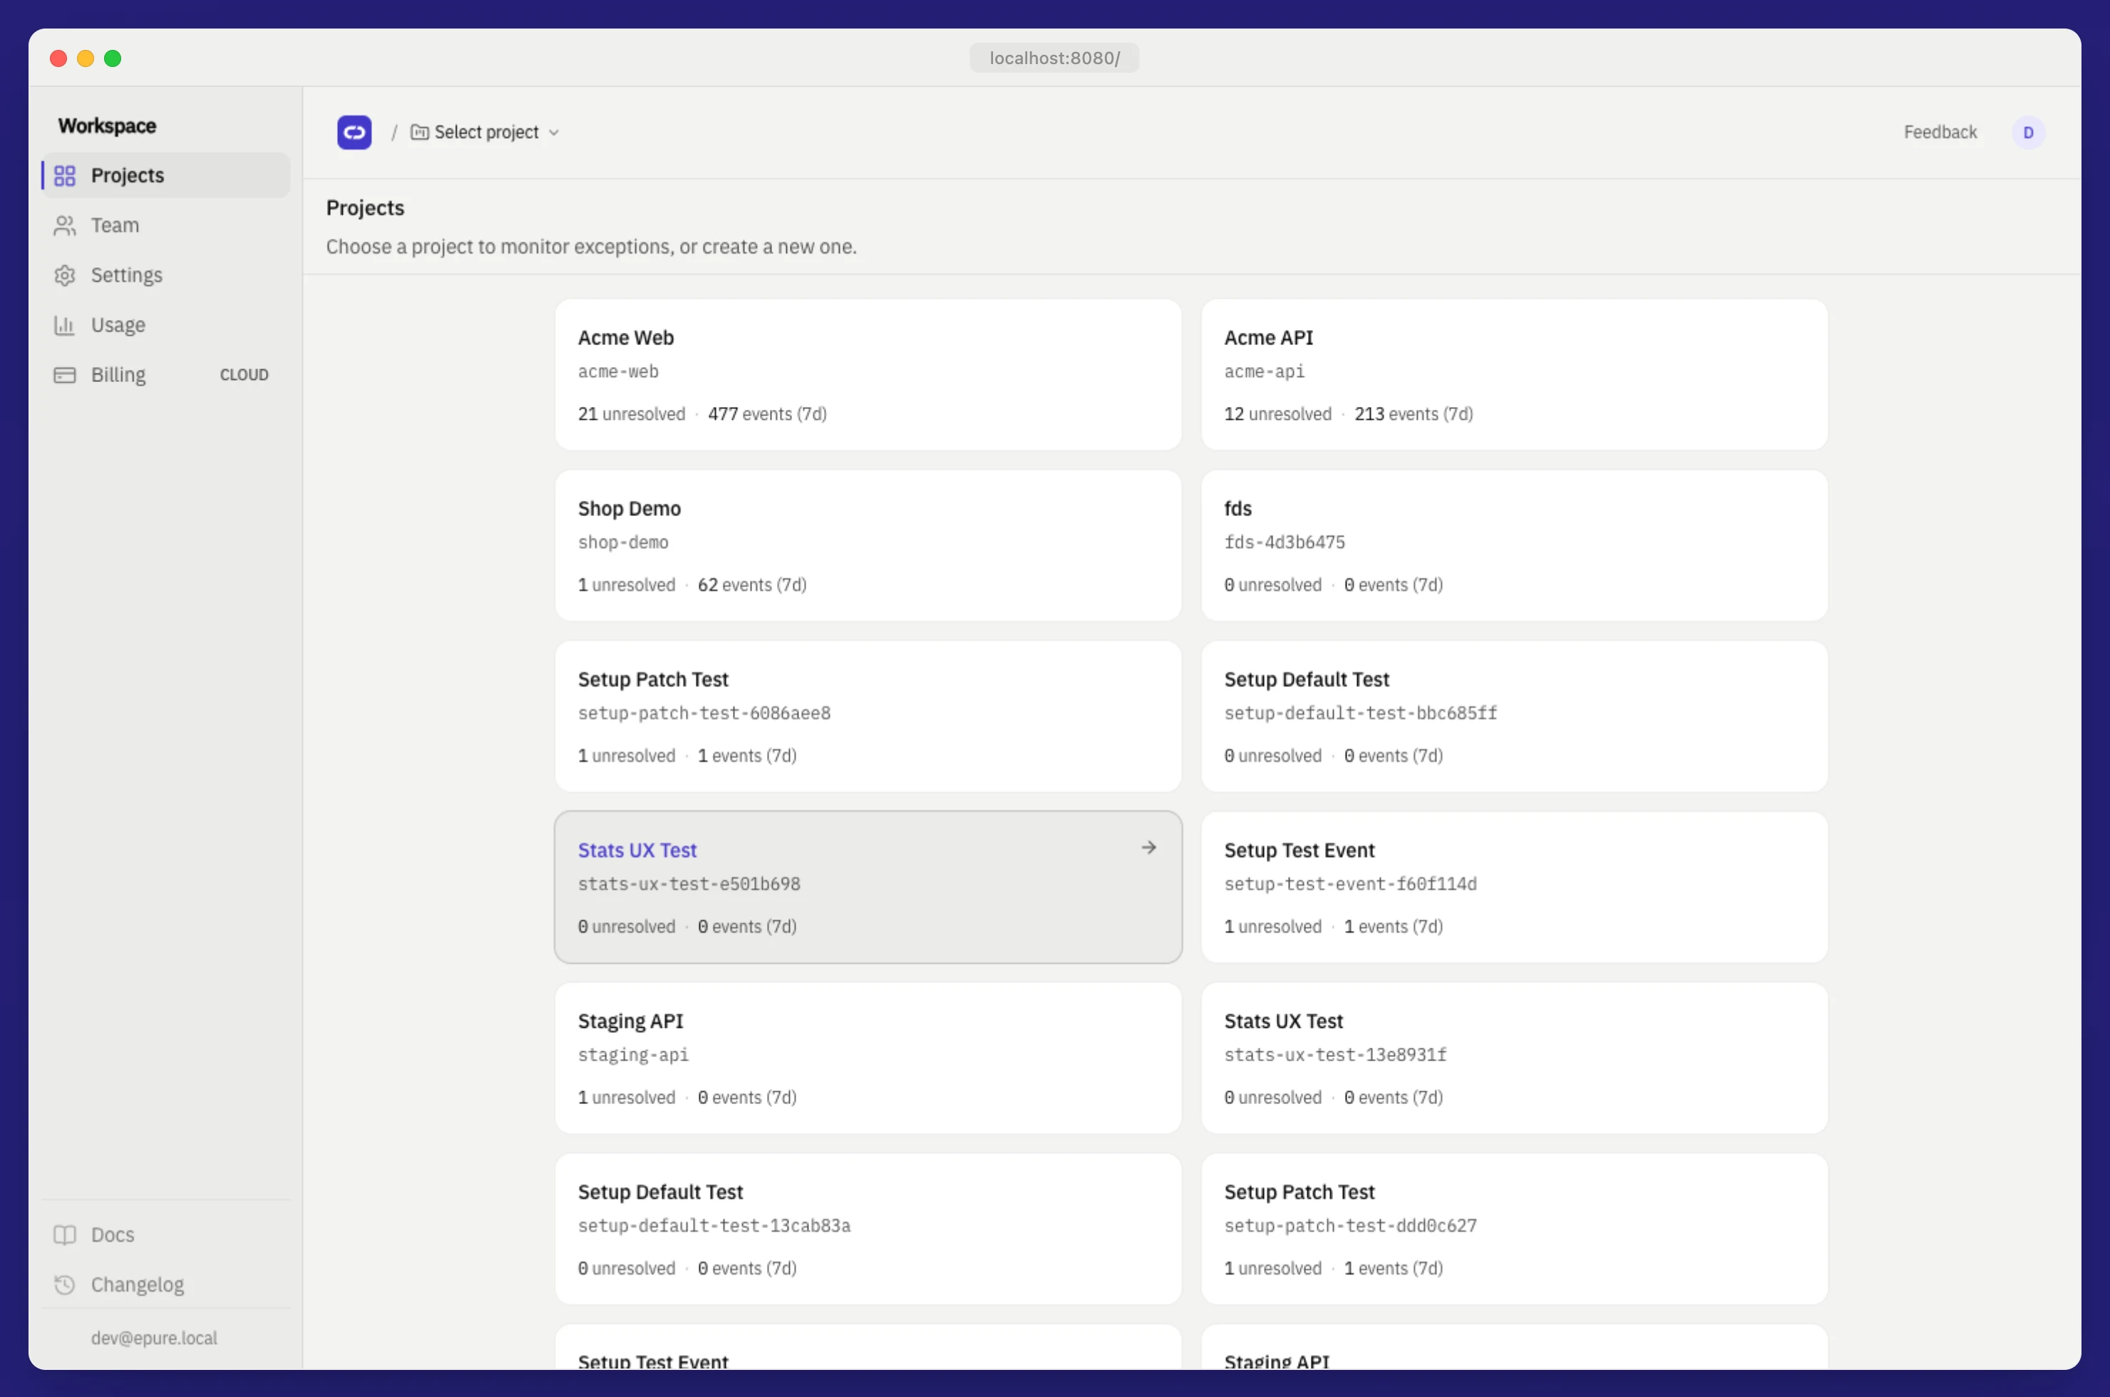The width and height of the screenshot is (2110, 1397).
Task: Open Settings from the sidebar
Action: pos(165,275)
